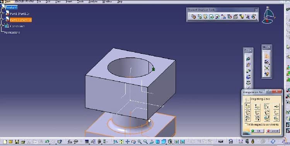The height and width of the screenshot is (146, 290).
Task: Select Drag along any axis manipulation icon
Action: pos(276,106)
